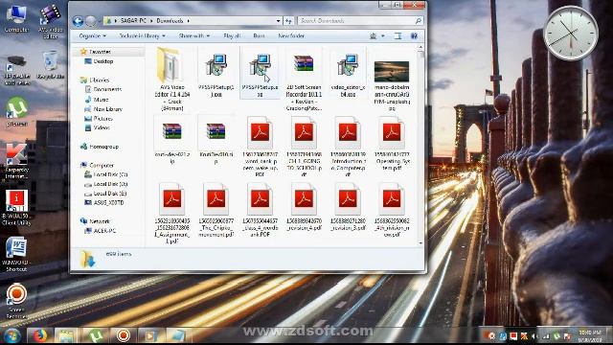Select the Assignment_1 pdf file

point(172,213)
